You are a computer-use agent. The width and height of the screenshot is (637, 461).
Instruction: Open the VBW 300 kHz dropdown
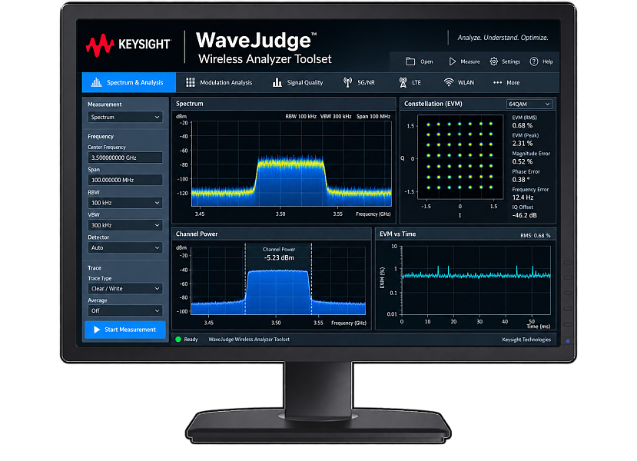point(125,225)
